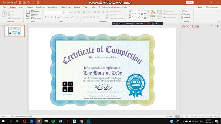Viewport: 221px width, 124px height.
Task: Pick the oval shape in gallery
Action: [142, 11]
